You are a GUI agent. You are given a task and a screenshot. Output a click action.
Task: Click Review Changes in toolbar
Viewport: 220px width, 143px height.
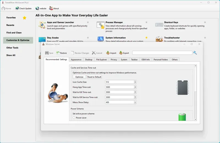[x=80, y=53]
